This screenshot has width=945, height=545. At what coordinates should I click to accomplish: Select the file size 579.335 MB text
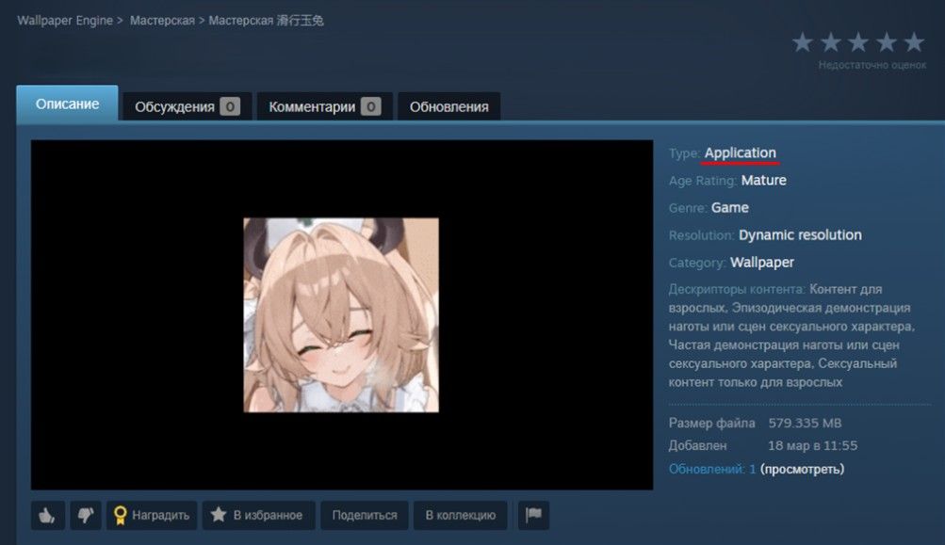(805, 424)
